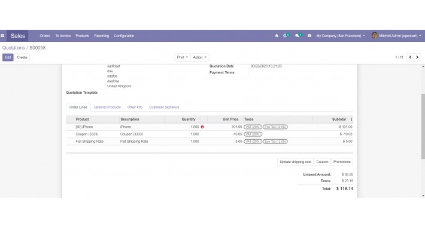Screen dimensions: 425x227
Task: Click VAT (20%) tag on Flat Shipping line
Action: [253, 142]
